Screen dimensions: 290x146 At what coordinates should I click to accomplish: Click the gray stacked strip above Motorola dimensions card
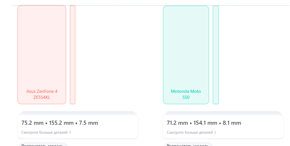(x=223, y=113)
